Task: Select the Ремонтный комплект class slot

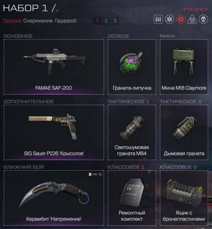Action: [x=132, y=198]
